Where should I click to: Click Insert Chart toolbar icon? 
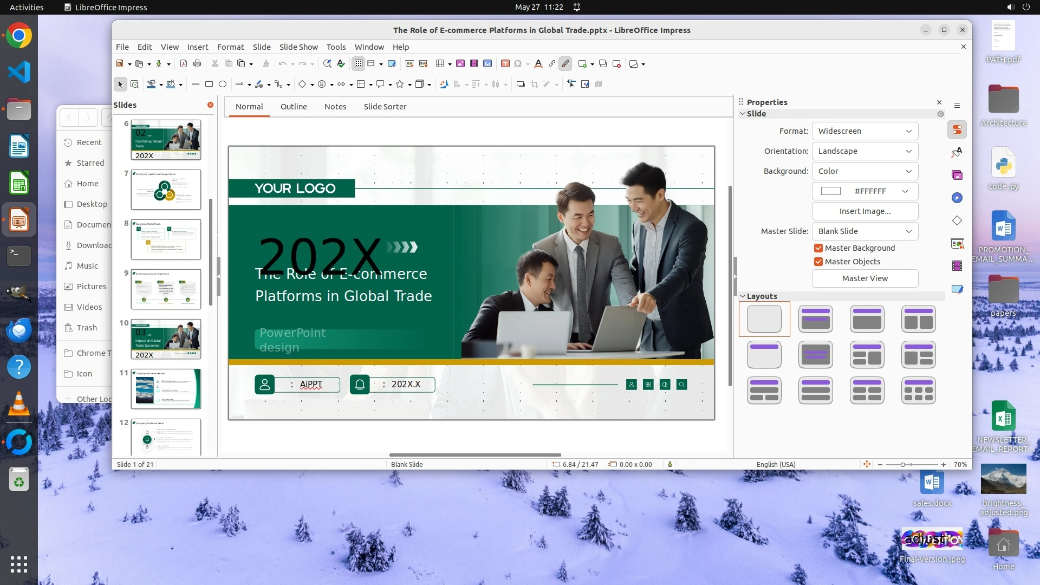pyautogui.click(x=487, y=64)
